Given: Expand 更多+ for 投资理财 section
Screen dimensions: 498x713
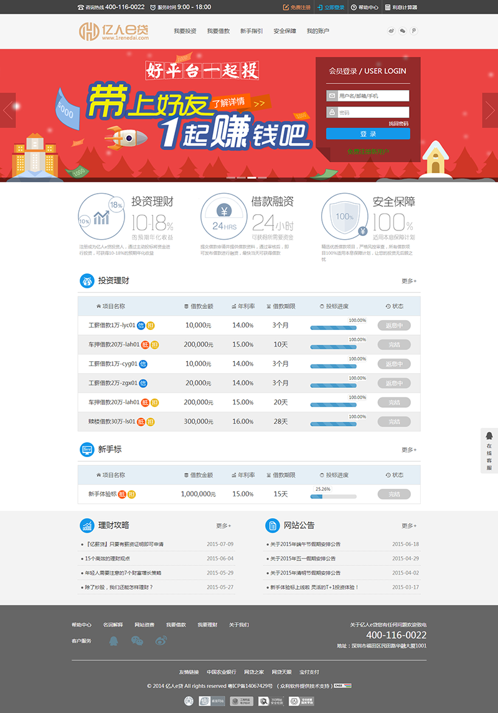Looking at the screenshot, I should click(x=409, y=281).
